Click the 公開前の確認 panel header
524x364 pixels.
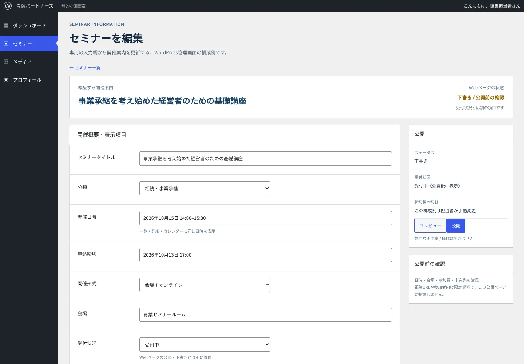[461, 264]
